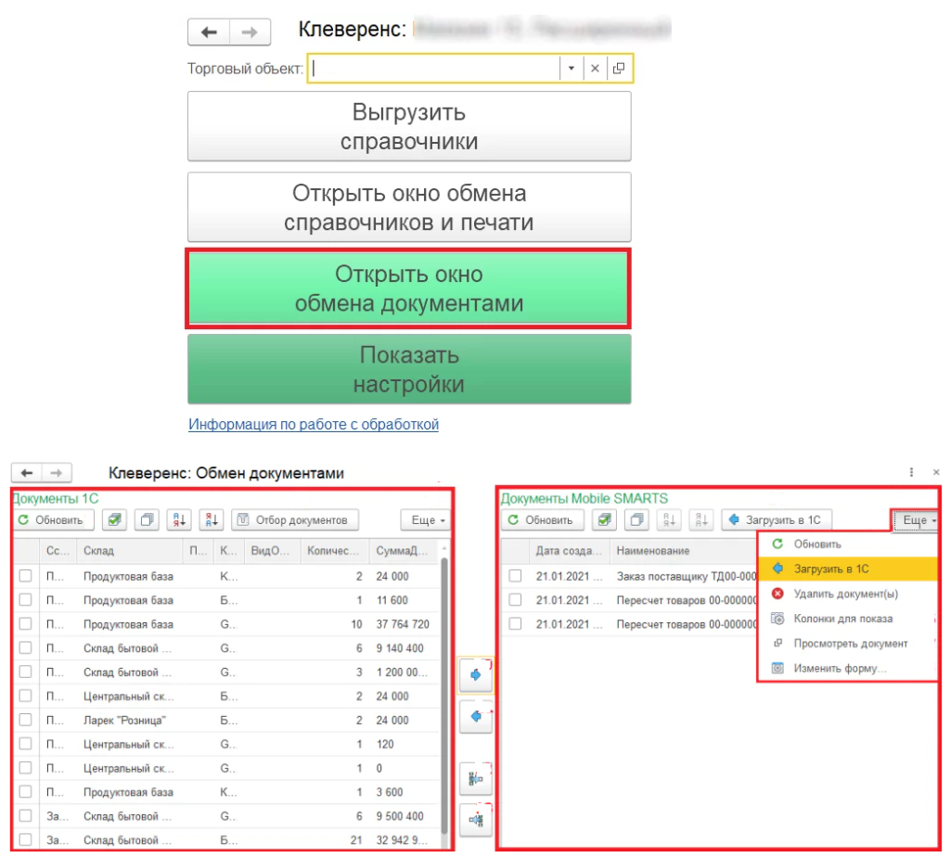Tick the Склад бытовой 9 500 400 checkbox
Screen dimensions: 950x857
[25, 816]
